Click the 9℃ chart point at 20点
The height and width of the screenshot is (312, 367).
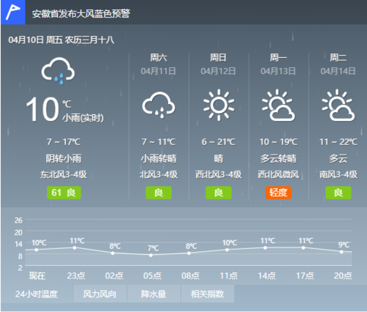coord(341,252)
